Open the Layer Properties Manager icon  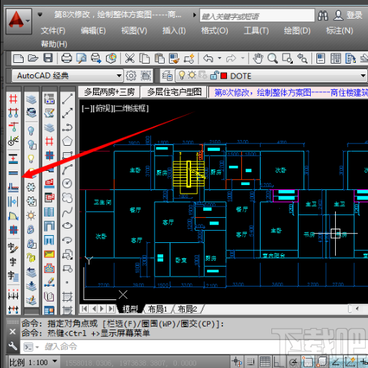[167, 76]
